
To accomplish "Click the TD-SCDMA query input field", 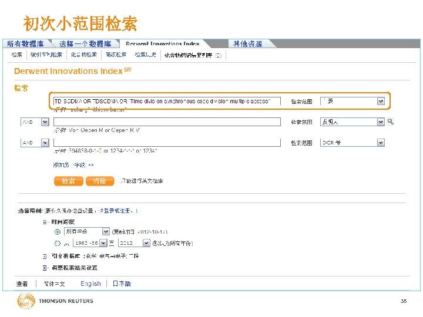I will click(x=167, y=101).
